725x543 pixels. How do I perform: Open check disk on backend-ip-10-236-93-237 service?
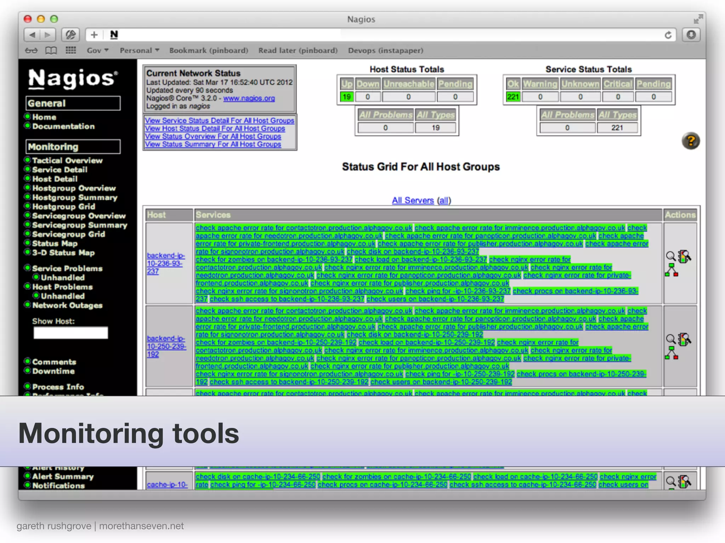[413, 251]
